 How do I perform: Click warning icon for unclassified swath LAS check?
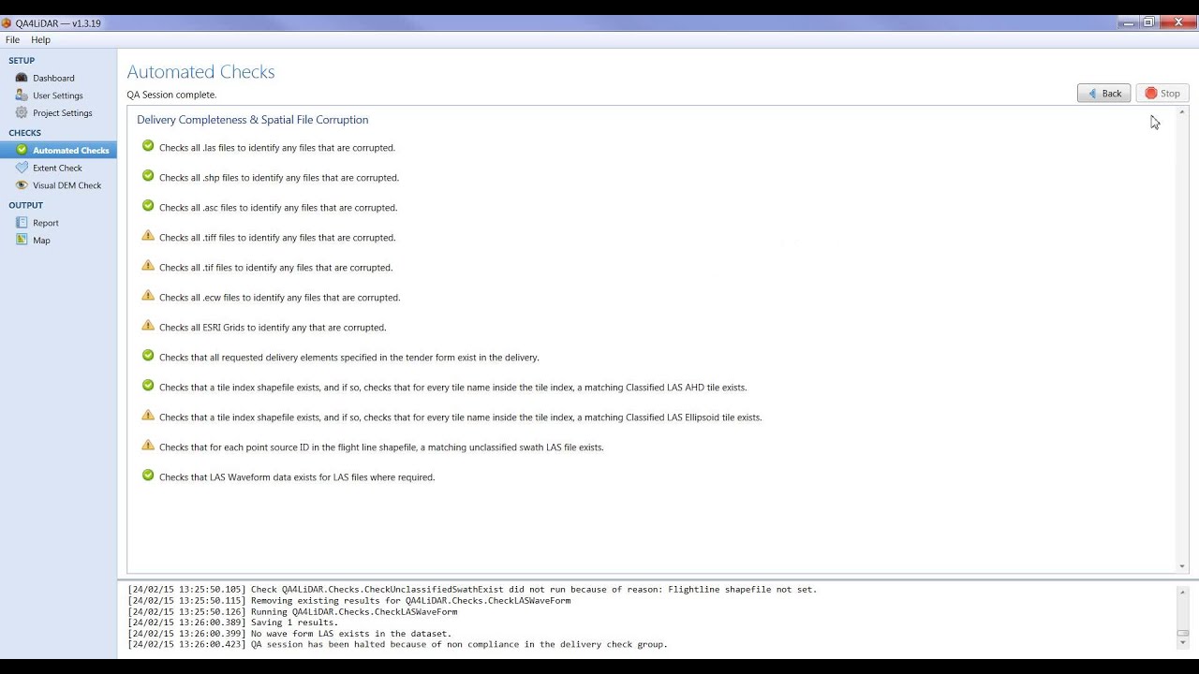[148, 446]
